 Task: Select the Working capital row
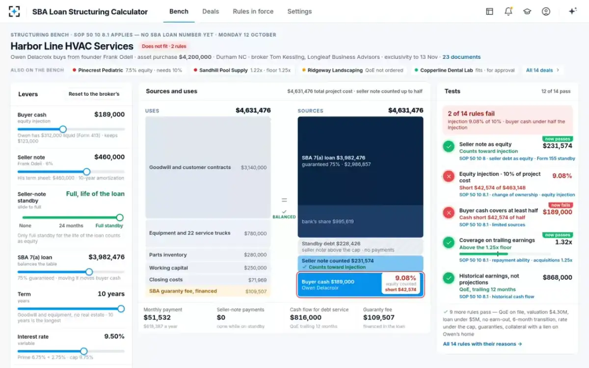point(208,268)
